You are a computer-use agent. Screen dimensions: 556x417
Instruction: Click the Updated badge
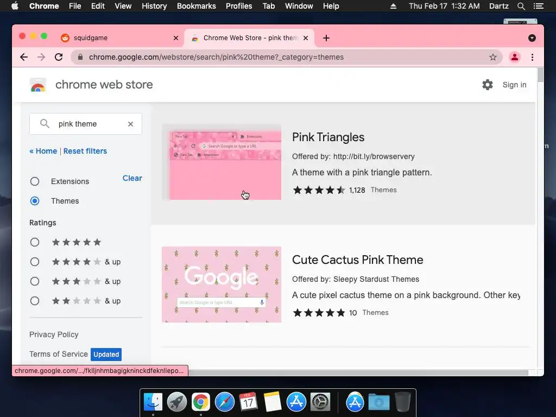pos(106,354)
